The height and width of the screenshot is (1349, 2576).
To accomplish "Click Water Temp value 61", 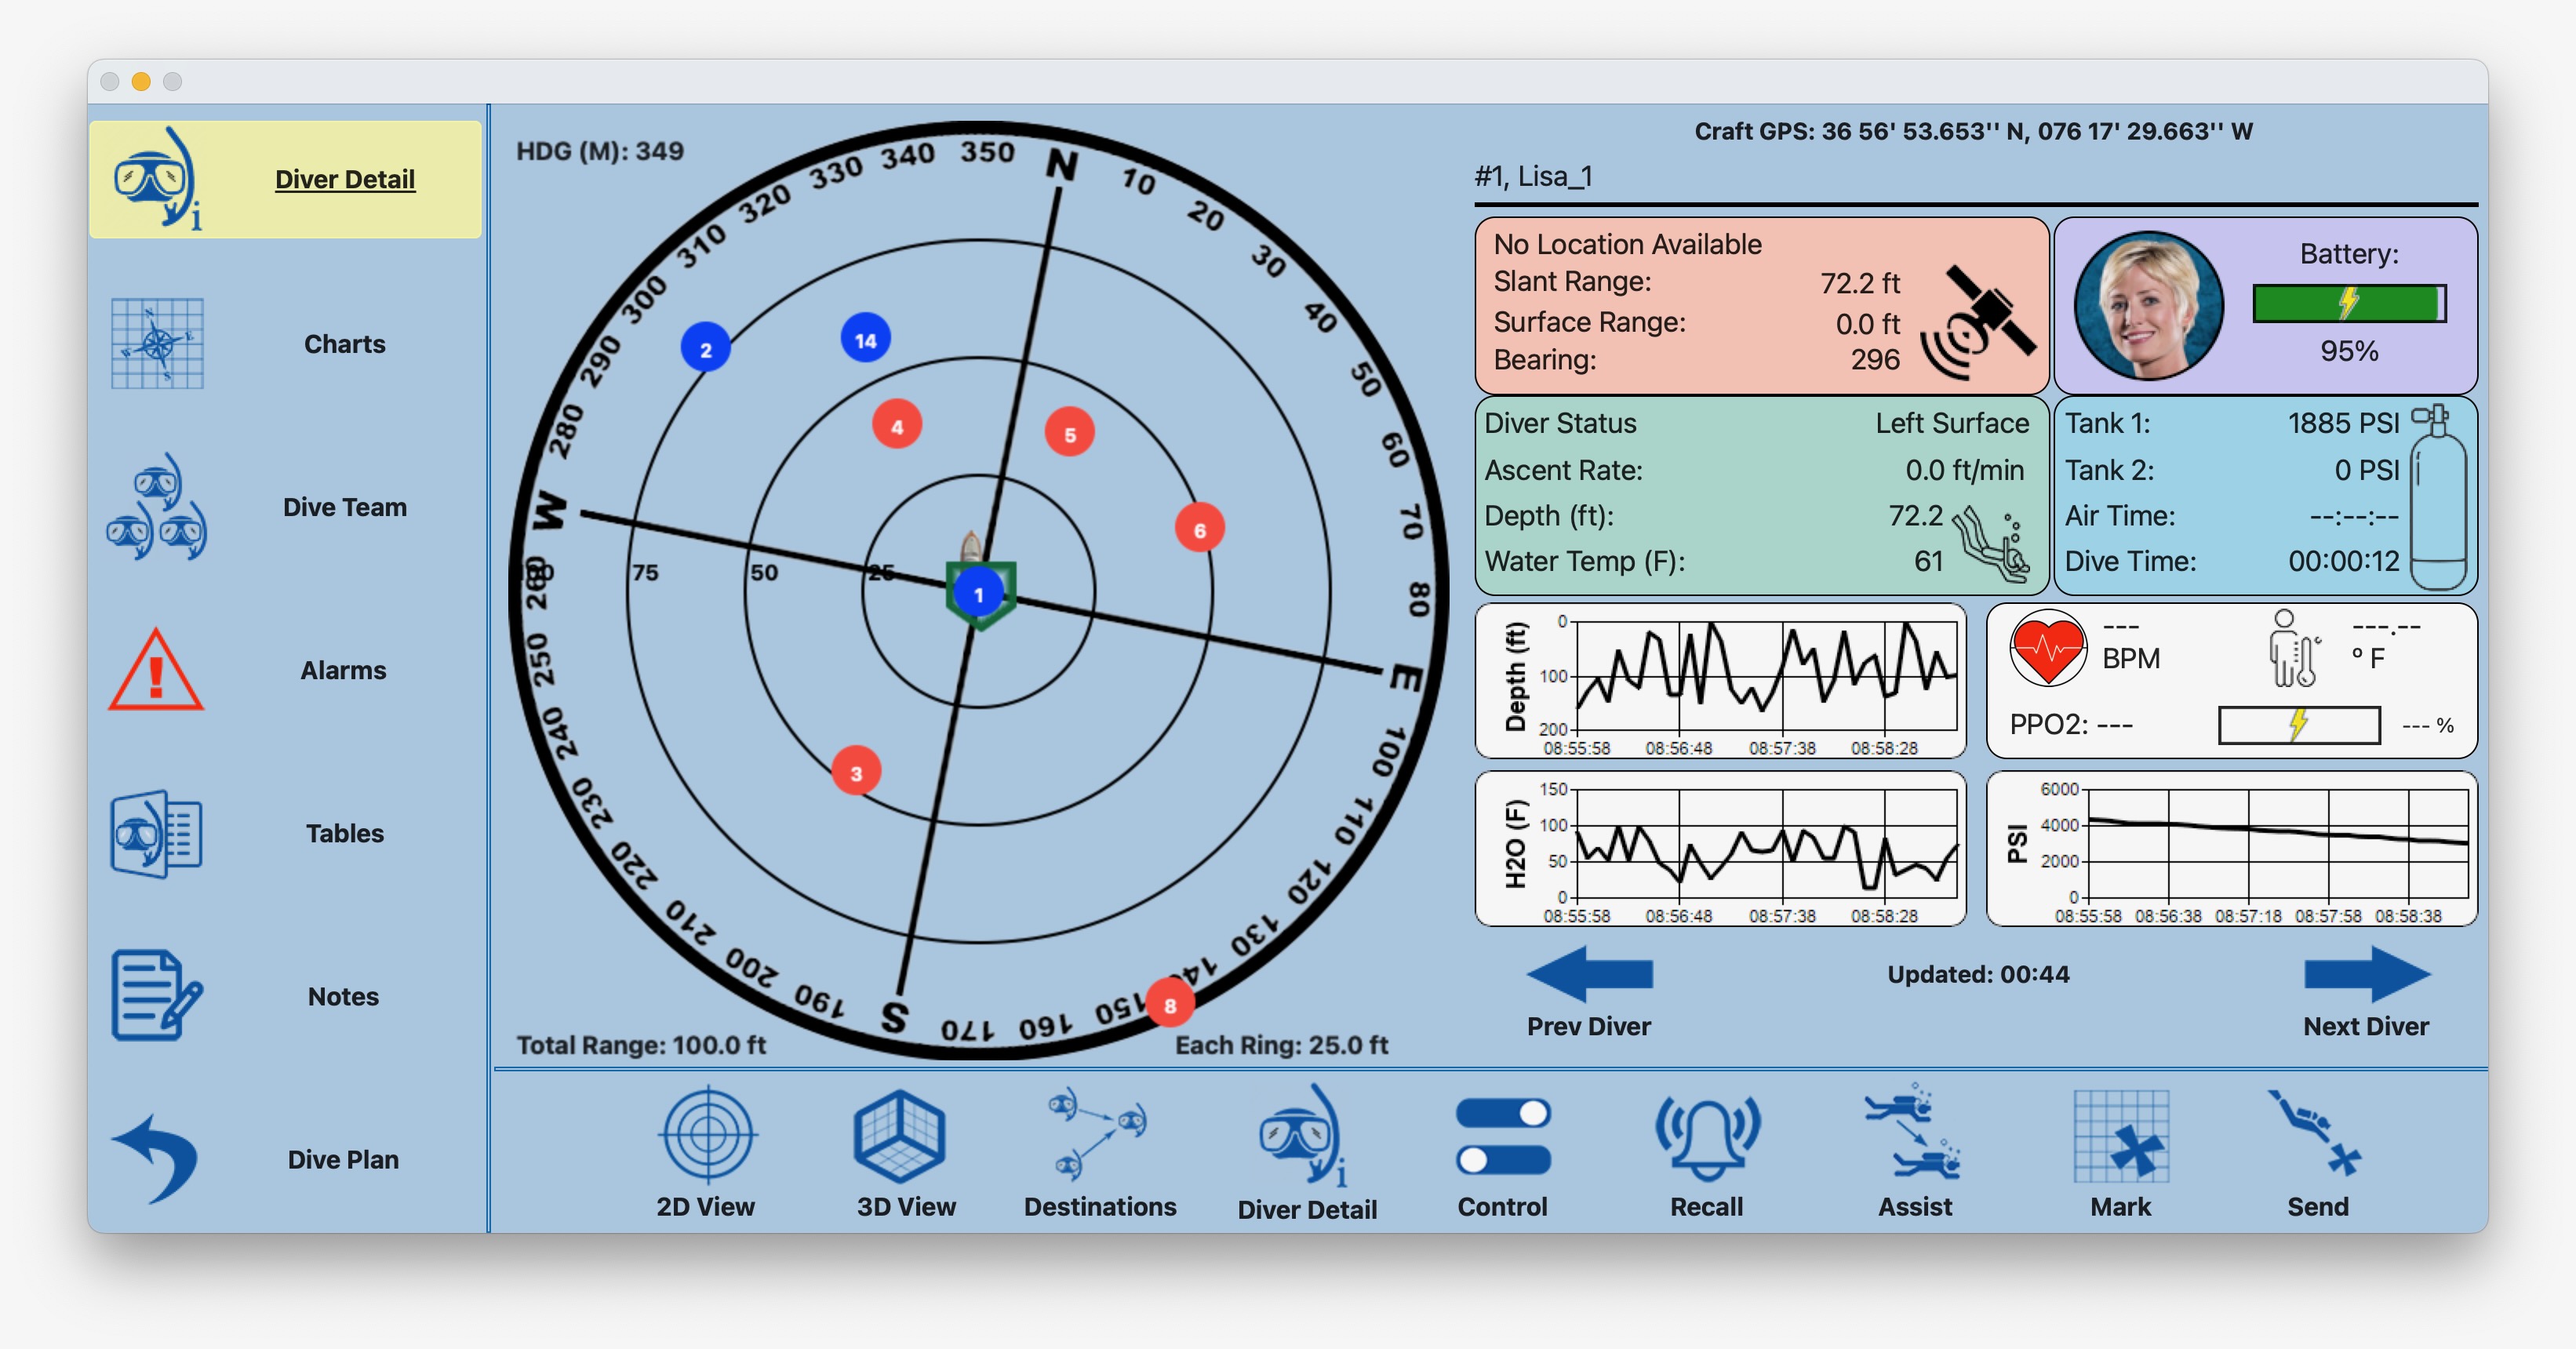I will click(1928, 561).
